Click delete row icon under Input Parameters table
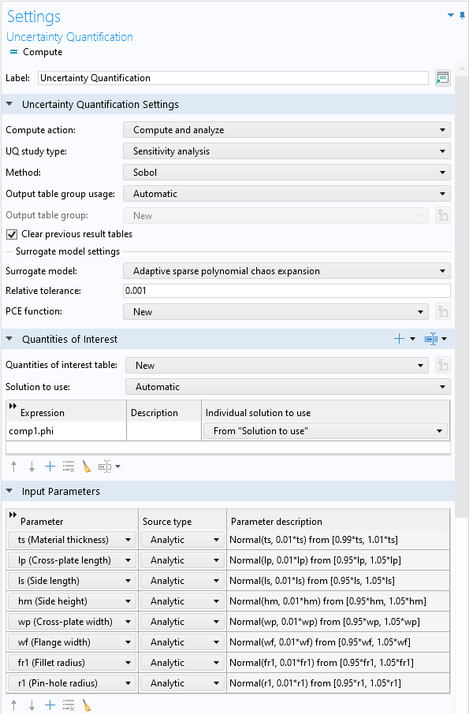The height and width of the screenshot is (714, 469). click(x=69, y=705)
